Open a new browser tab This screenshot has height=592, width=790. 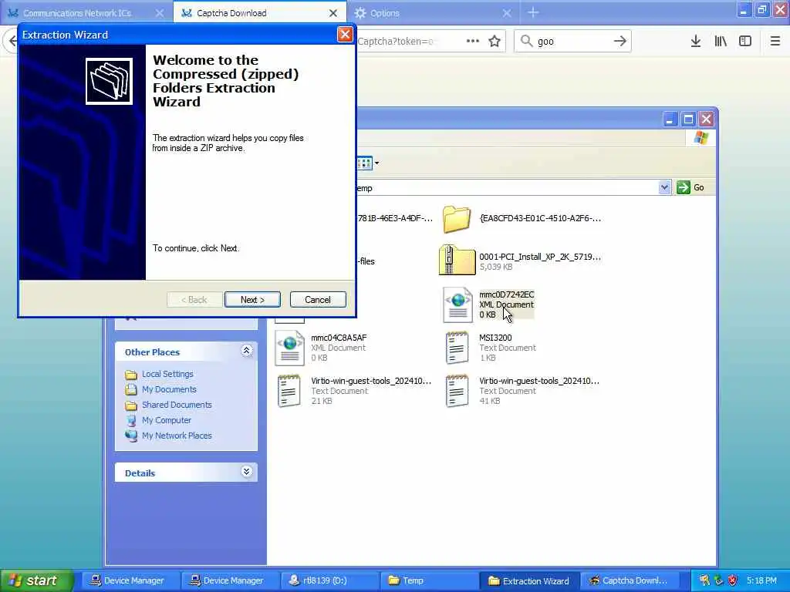click(533, 12)
